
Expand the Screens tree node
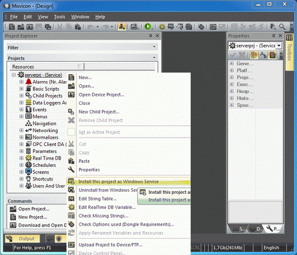point(21,172)
